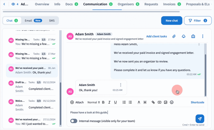Toggle underline formatting
This screenshot has height=130, width=214.
(x=116, y=102)
